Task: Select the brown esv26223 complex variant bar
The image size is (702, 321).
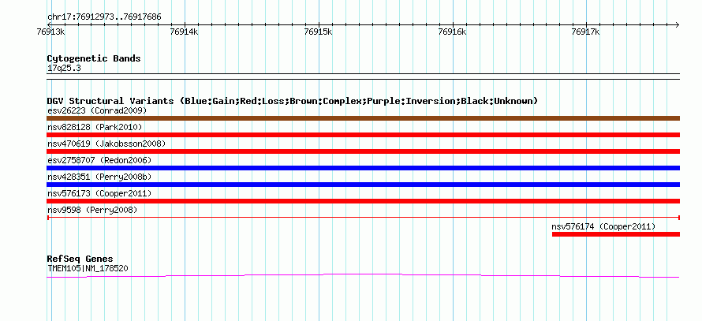Action: (363, 118)
